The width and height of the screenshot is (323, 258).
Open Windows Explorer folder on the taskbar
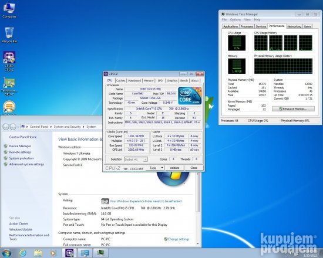38,253
